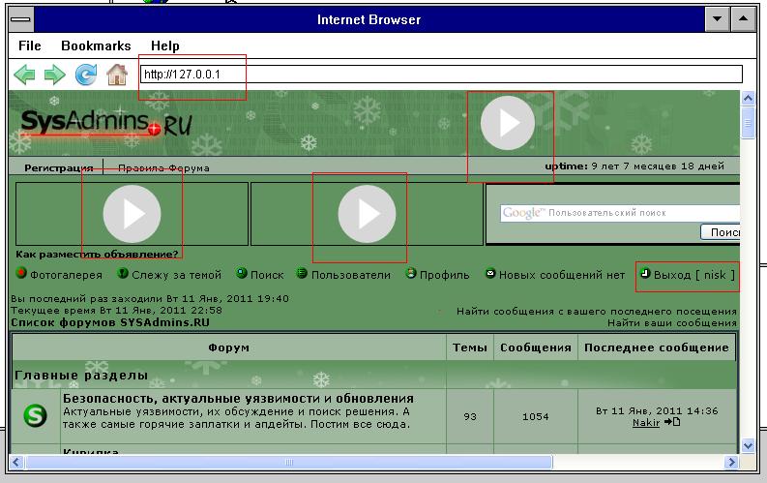Open 'Новых сообщений нет' link
Image resolution: width=767 pixels, height=483 pixels.
pos(562,275)
